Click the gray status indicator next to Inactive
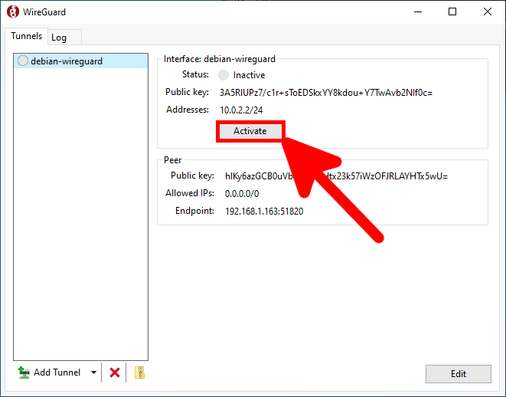The height and width of the screenshot is (397, 506). [x=224, y=75]
